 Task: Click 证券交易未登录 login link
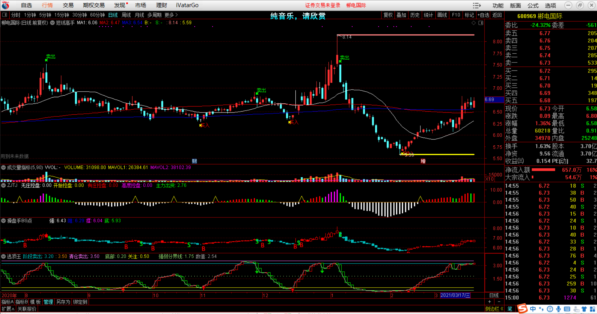(323, 5)
